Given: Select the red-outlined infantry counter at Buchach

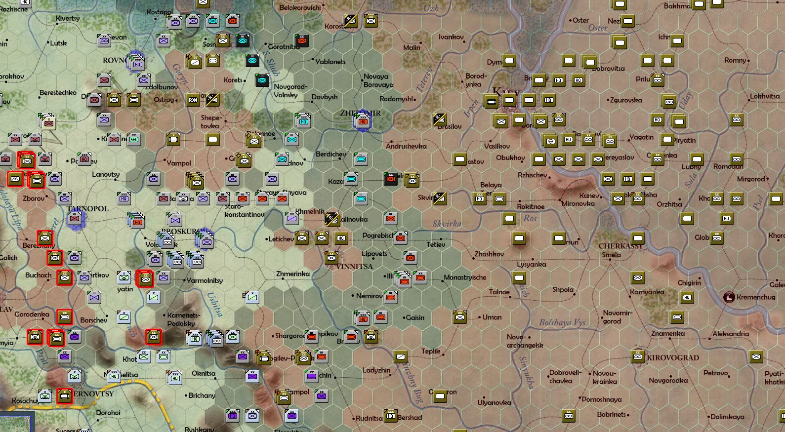Looking at the screenshot, I should click(x=65, y=277).
